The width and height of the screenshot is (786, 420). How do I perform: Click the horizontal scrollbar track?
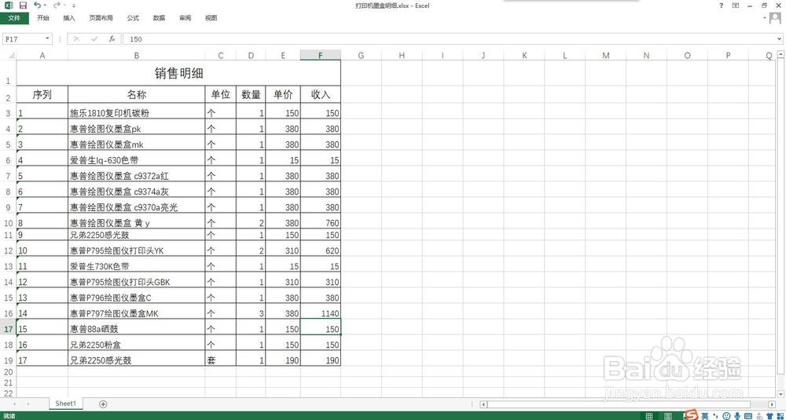pos(627,404)
